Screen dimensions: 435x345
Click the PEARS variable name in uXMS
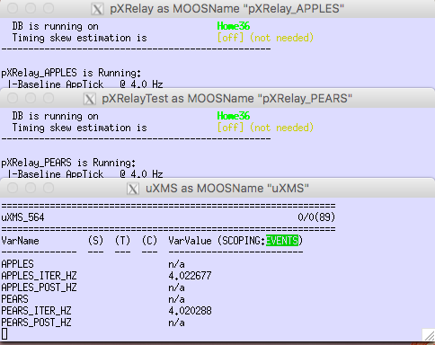pyautogui.click(x=14, y=299)
